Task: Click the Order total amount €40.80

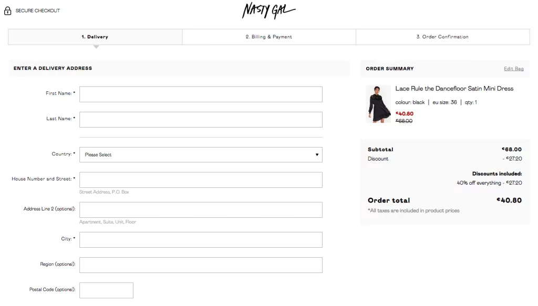Action: [509, 200]
